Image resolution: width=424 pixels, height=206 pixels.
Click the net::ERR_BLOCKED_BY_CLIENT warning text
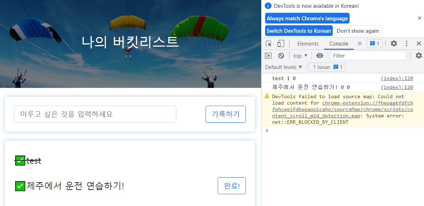(310, 122)
